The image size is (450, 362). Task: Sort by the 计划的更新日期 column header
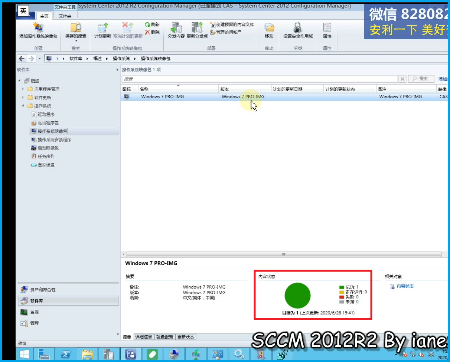[297, 89]
